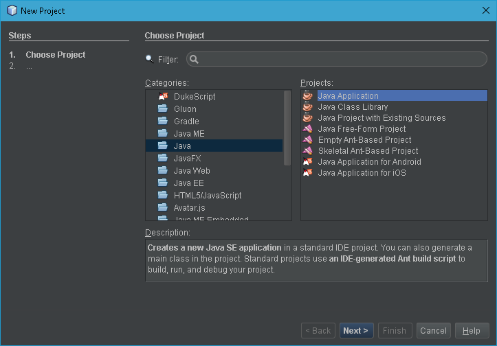Click the search icon inside filter field
This screenshot has width=497, height=346.
[x=194, y=59]
